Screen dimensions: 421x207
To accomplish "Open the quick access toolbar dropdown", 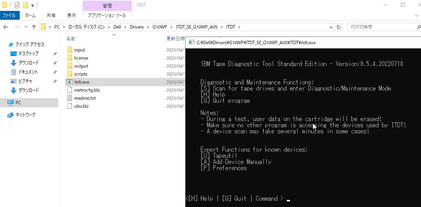I will click(x=32, y=5).
